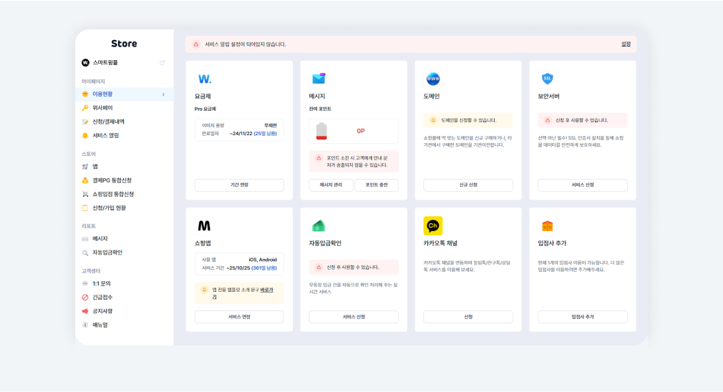Viewport: 723px width, 392px height.
Task: Click the notepad icon for 신청/결제내역
Action: pos(85,122)
